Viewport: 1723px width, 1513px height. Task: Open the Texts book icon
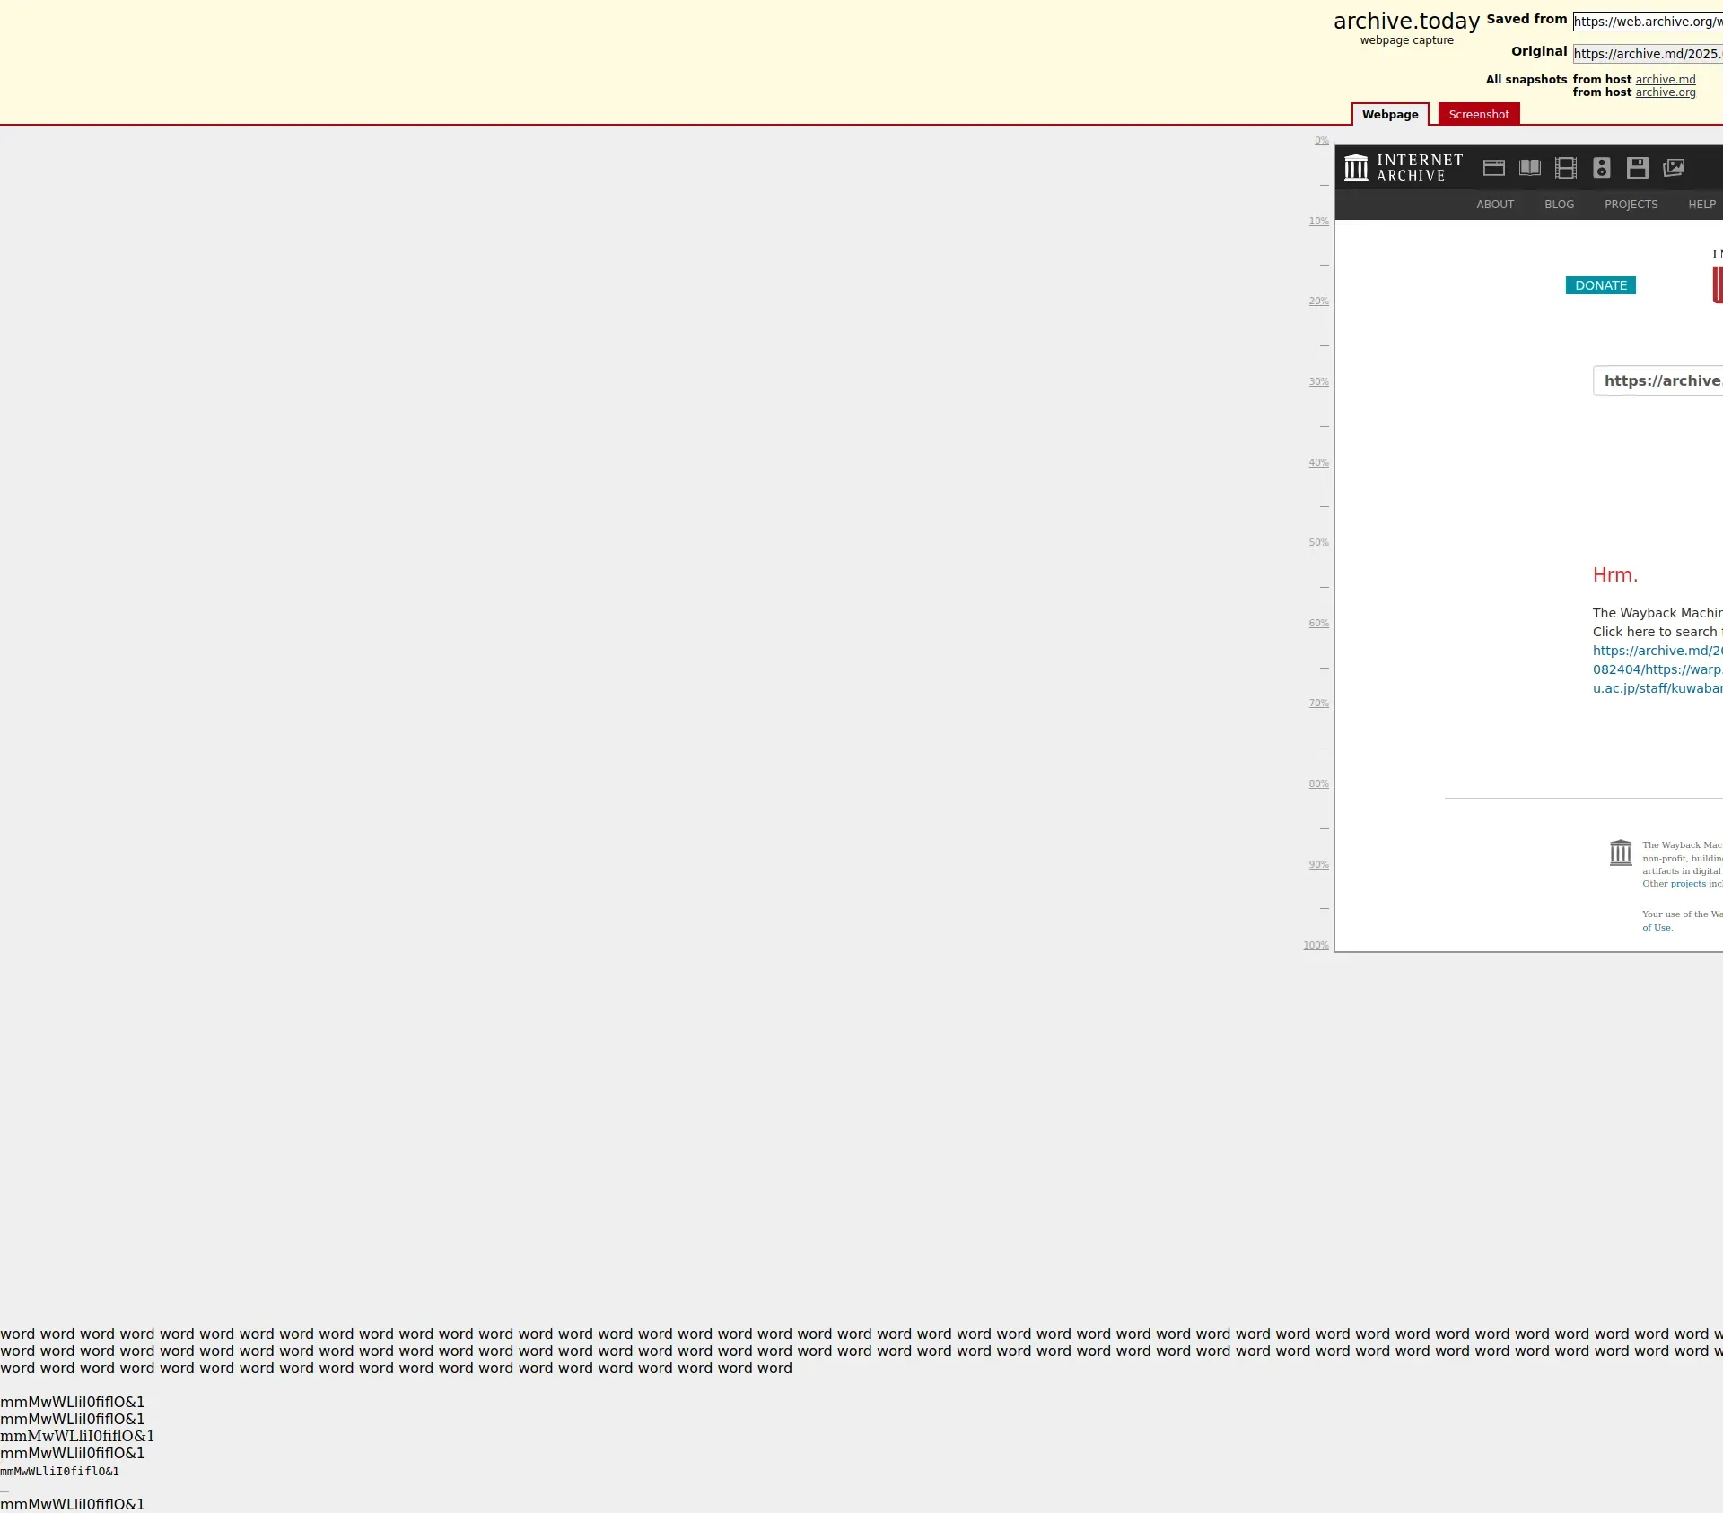pos(1529,168)
